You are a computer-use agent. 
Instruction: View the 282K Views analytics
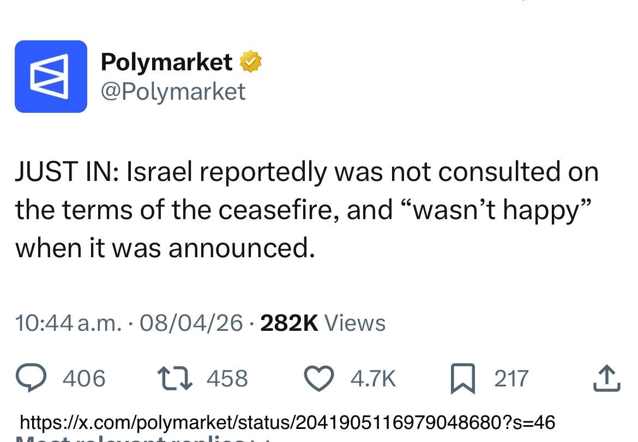click(x=323, y=323)
